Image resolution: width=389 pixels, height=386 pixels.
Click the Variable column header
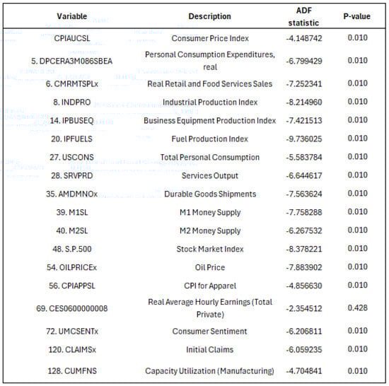pyautogui.click(x=72, y=16)
